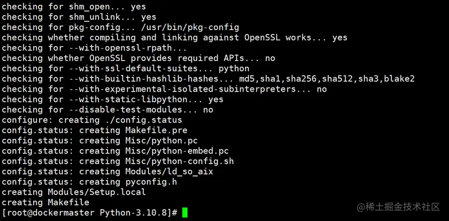Click the '--with-experimental-isolated-subinterpreters' text

(182, 89)
